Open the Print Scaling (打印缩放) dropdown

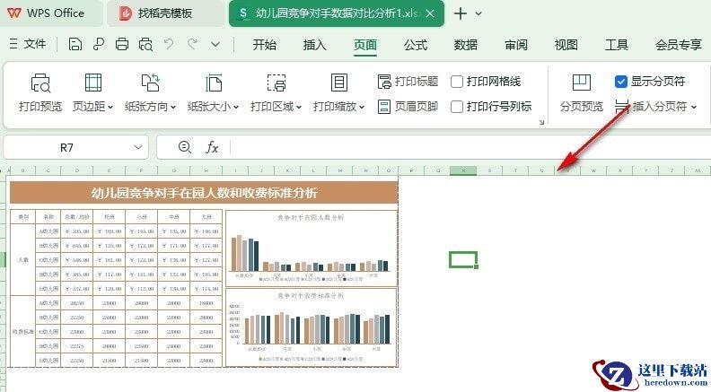[x=338, y=93]
